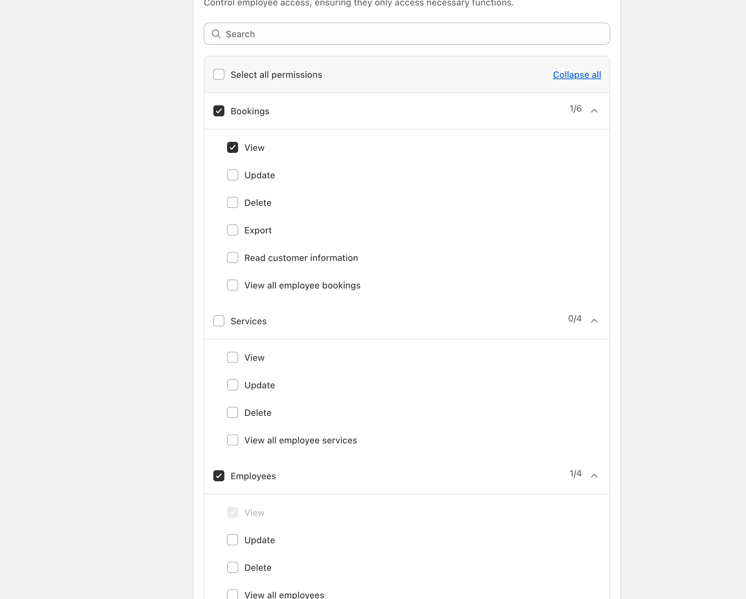Image resolution: width=746 pixels, height=599 pixels.
Task: Enable Bookings Delete permission
Action: click(x=233, y=202)
